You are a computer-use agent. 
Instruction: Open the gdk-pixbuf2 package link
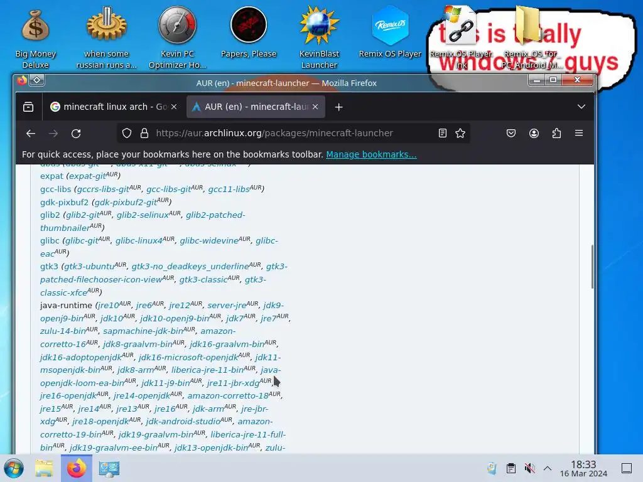coord(64,202)
